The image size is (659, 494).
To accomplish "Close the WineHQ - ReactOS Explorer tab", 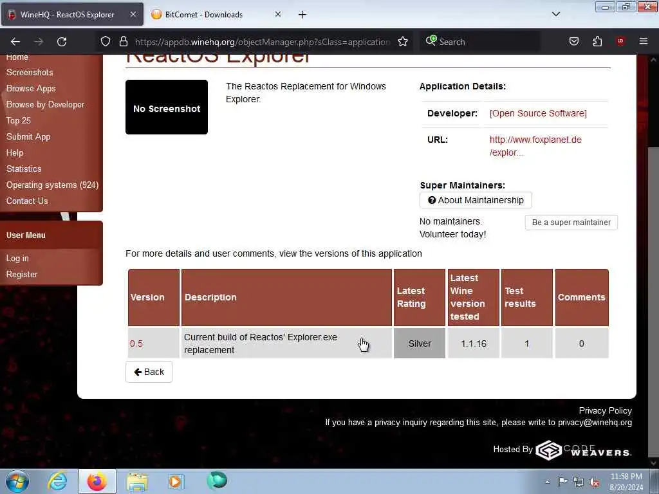I will tap(133, 14).
